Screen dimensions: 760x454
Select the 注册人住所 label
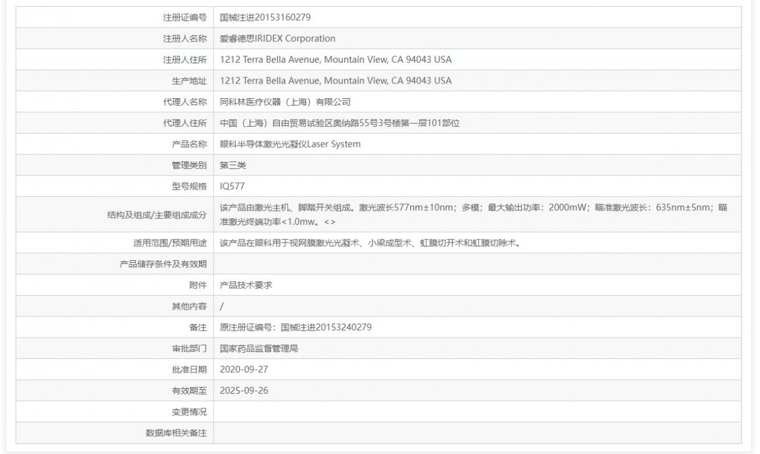point(185,60)
